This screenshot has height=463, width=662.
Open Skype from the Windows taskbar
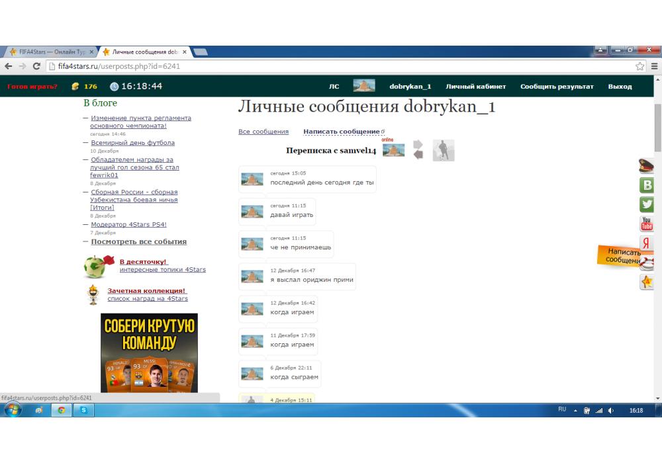[84, 410]
